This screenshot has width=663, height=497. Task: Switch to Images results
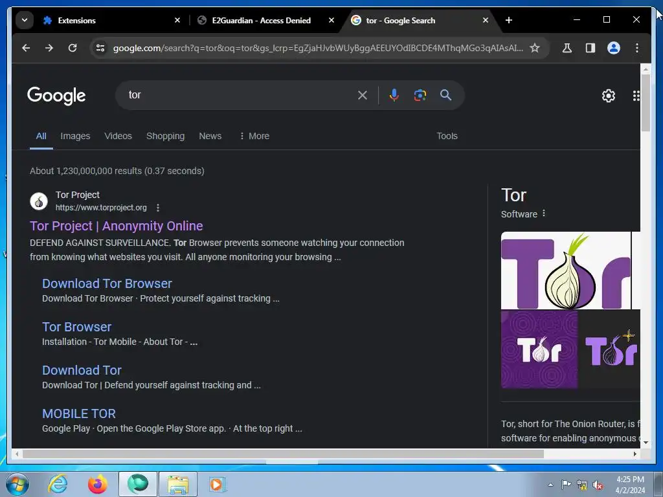pos(75,136)
